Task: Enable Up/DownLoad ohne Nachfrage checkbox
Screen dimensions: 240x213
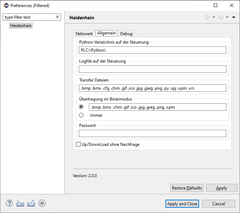Action: pyautogui.click(x=78, y=144)
